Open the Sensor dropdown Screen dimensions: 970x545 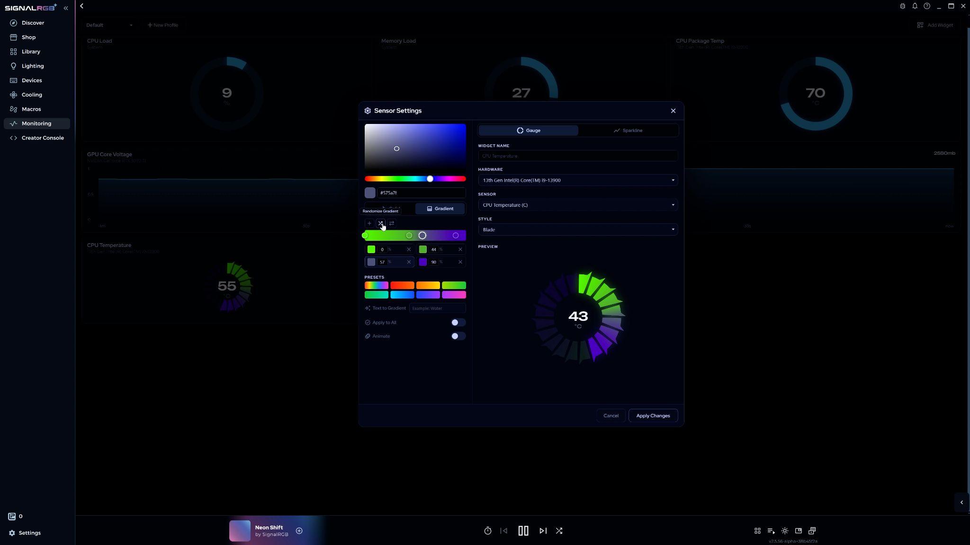tap(578, 205)
